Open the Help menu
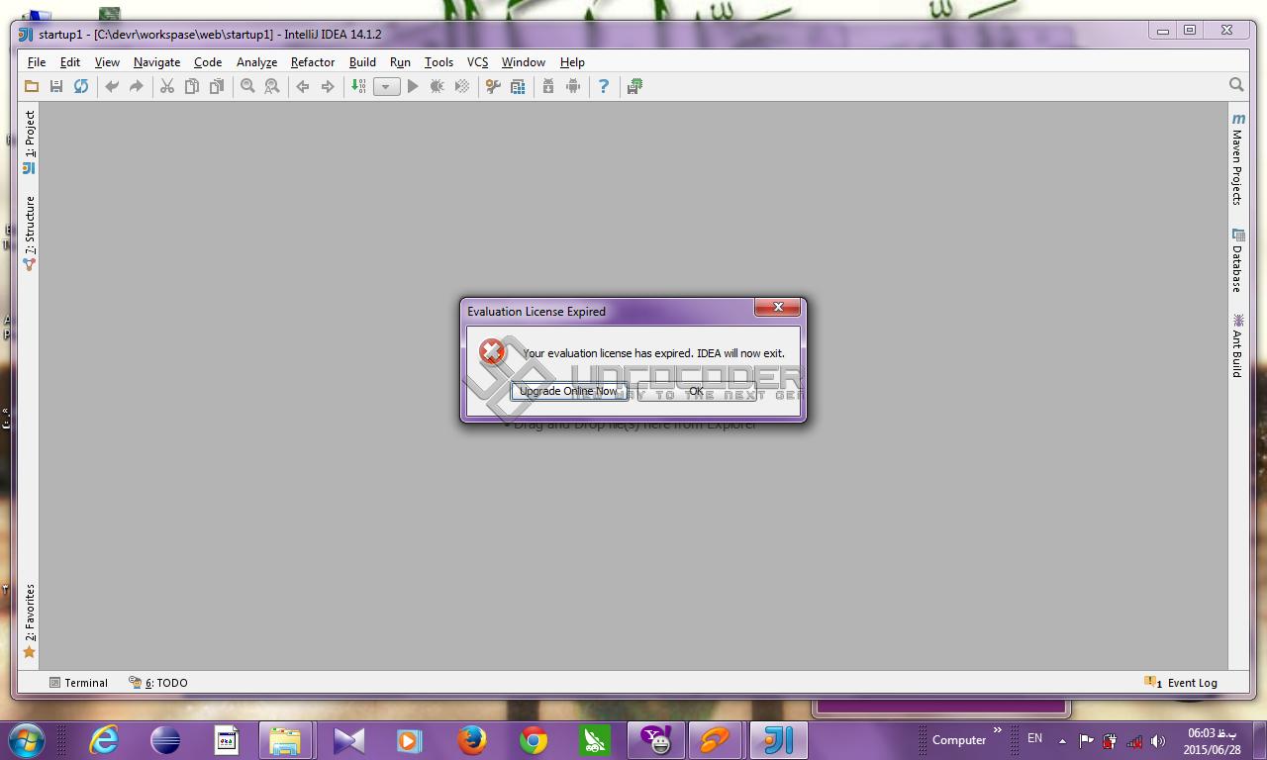 pos(572,61)
